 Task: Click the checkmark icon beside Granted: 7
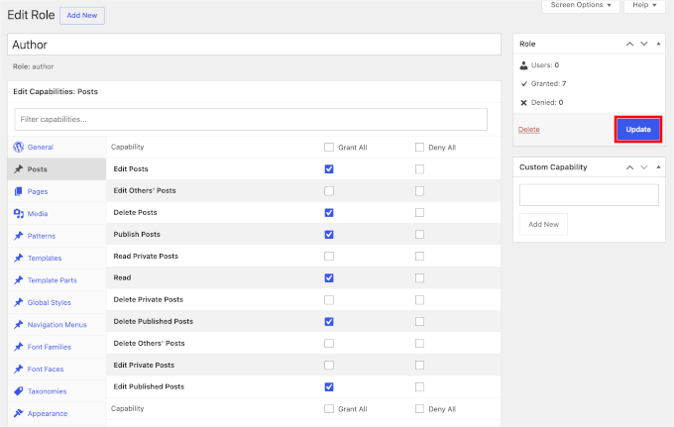click(524, 84)
